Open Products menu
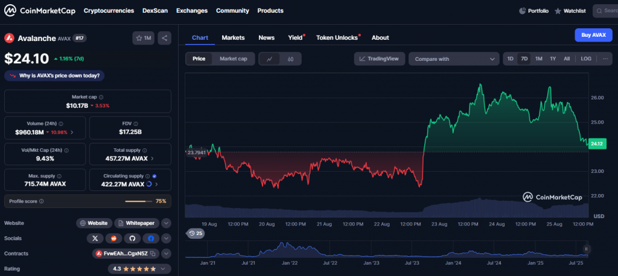Viewport: 618px width, 276px height. 270,11
